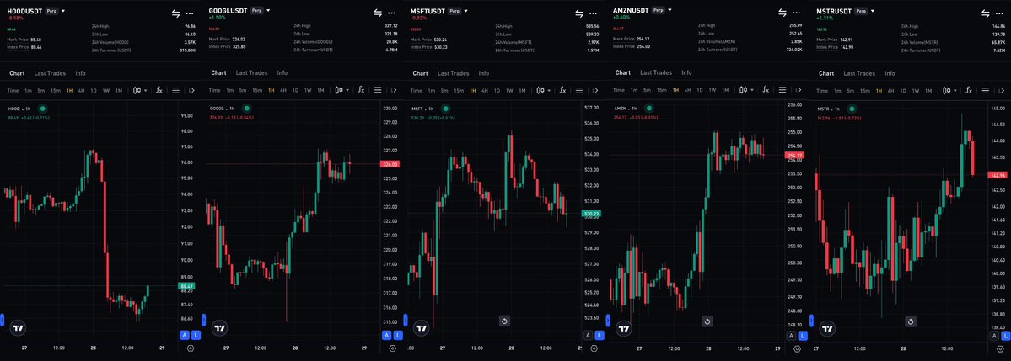Click the blue side handle left of HOOD chart

pyautogui.click(x=2, y=319)
